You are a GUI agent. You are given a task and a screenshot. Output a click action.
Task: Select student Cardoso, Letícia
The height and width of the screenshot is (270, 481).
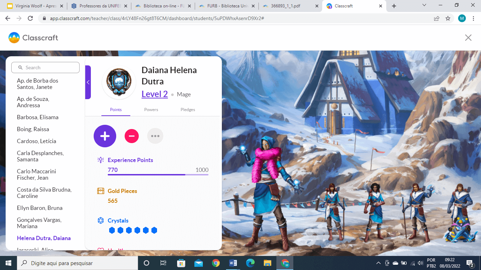pos(37,141)
